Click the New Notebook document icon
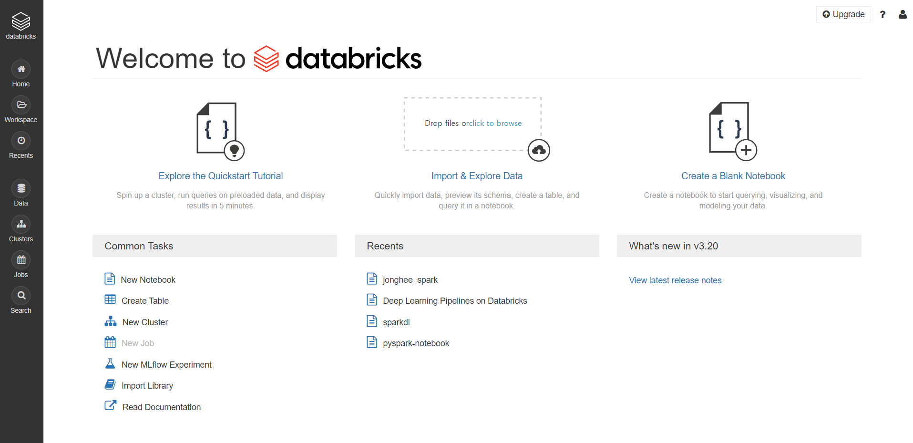Viewport: 913px width, 443px height. tap(110, 278)
